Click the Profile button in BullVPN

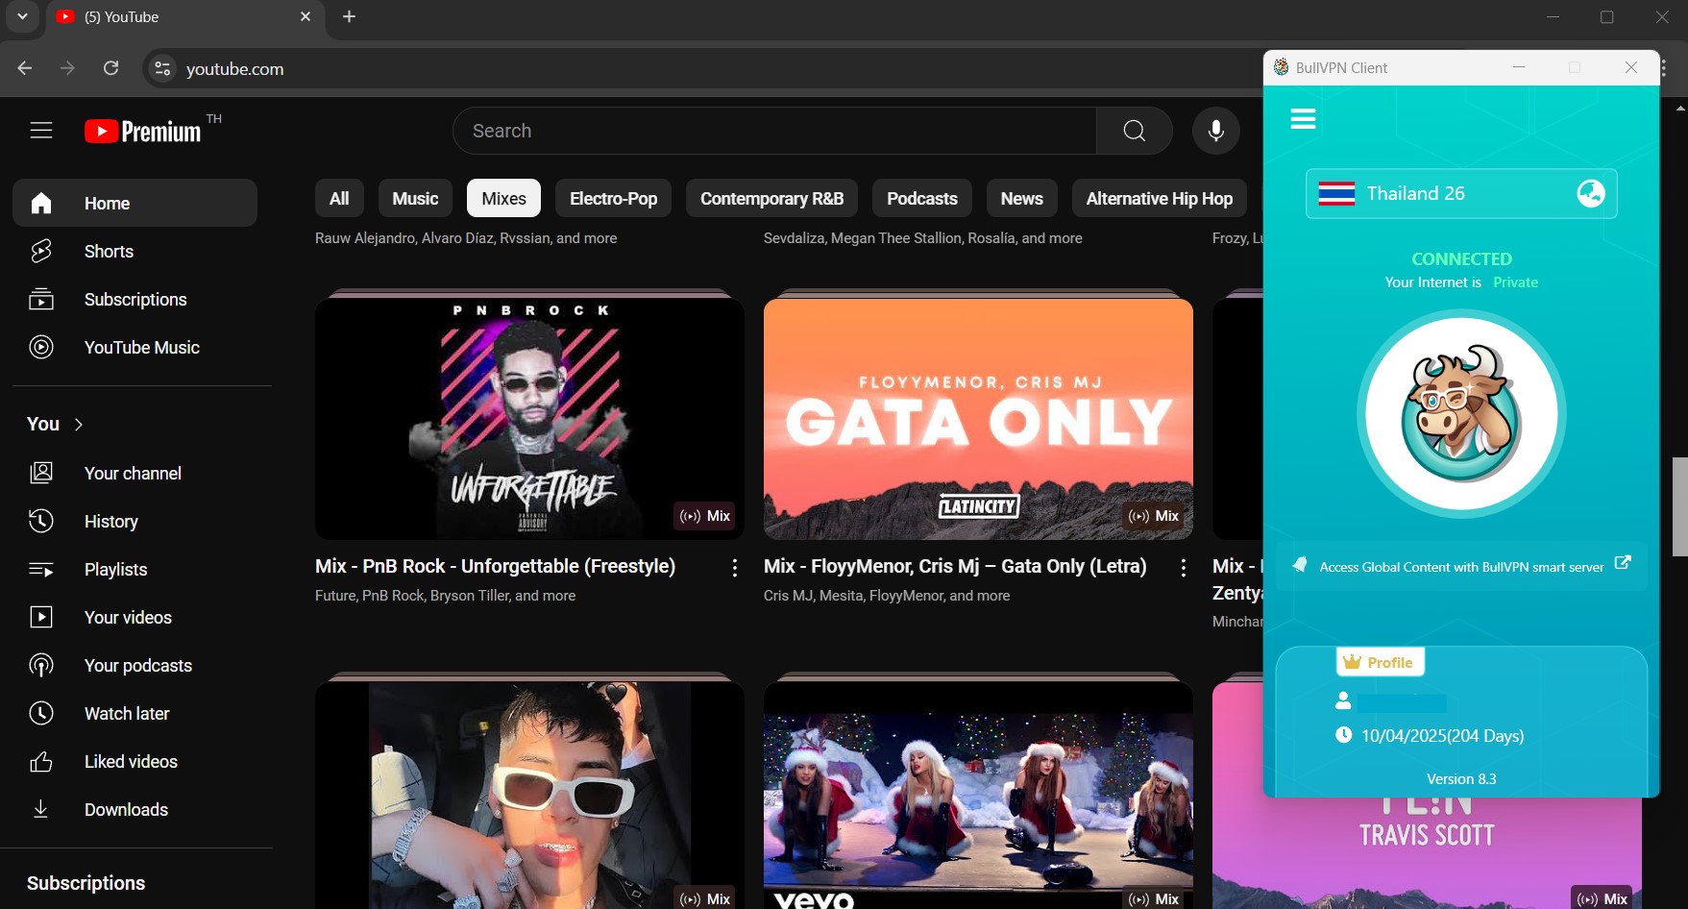[x=1380, y=662]
